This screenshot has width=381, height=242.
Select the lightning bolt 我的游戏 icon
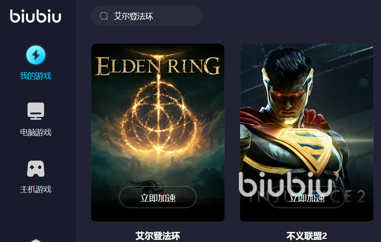point(36,55)
